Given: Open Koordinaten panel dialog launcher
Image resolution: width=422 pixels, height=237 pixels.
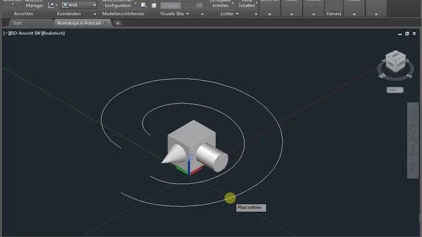Looking at the screenshot, I should (95, 14).
